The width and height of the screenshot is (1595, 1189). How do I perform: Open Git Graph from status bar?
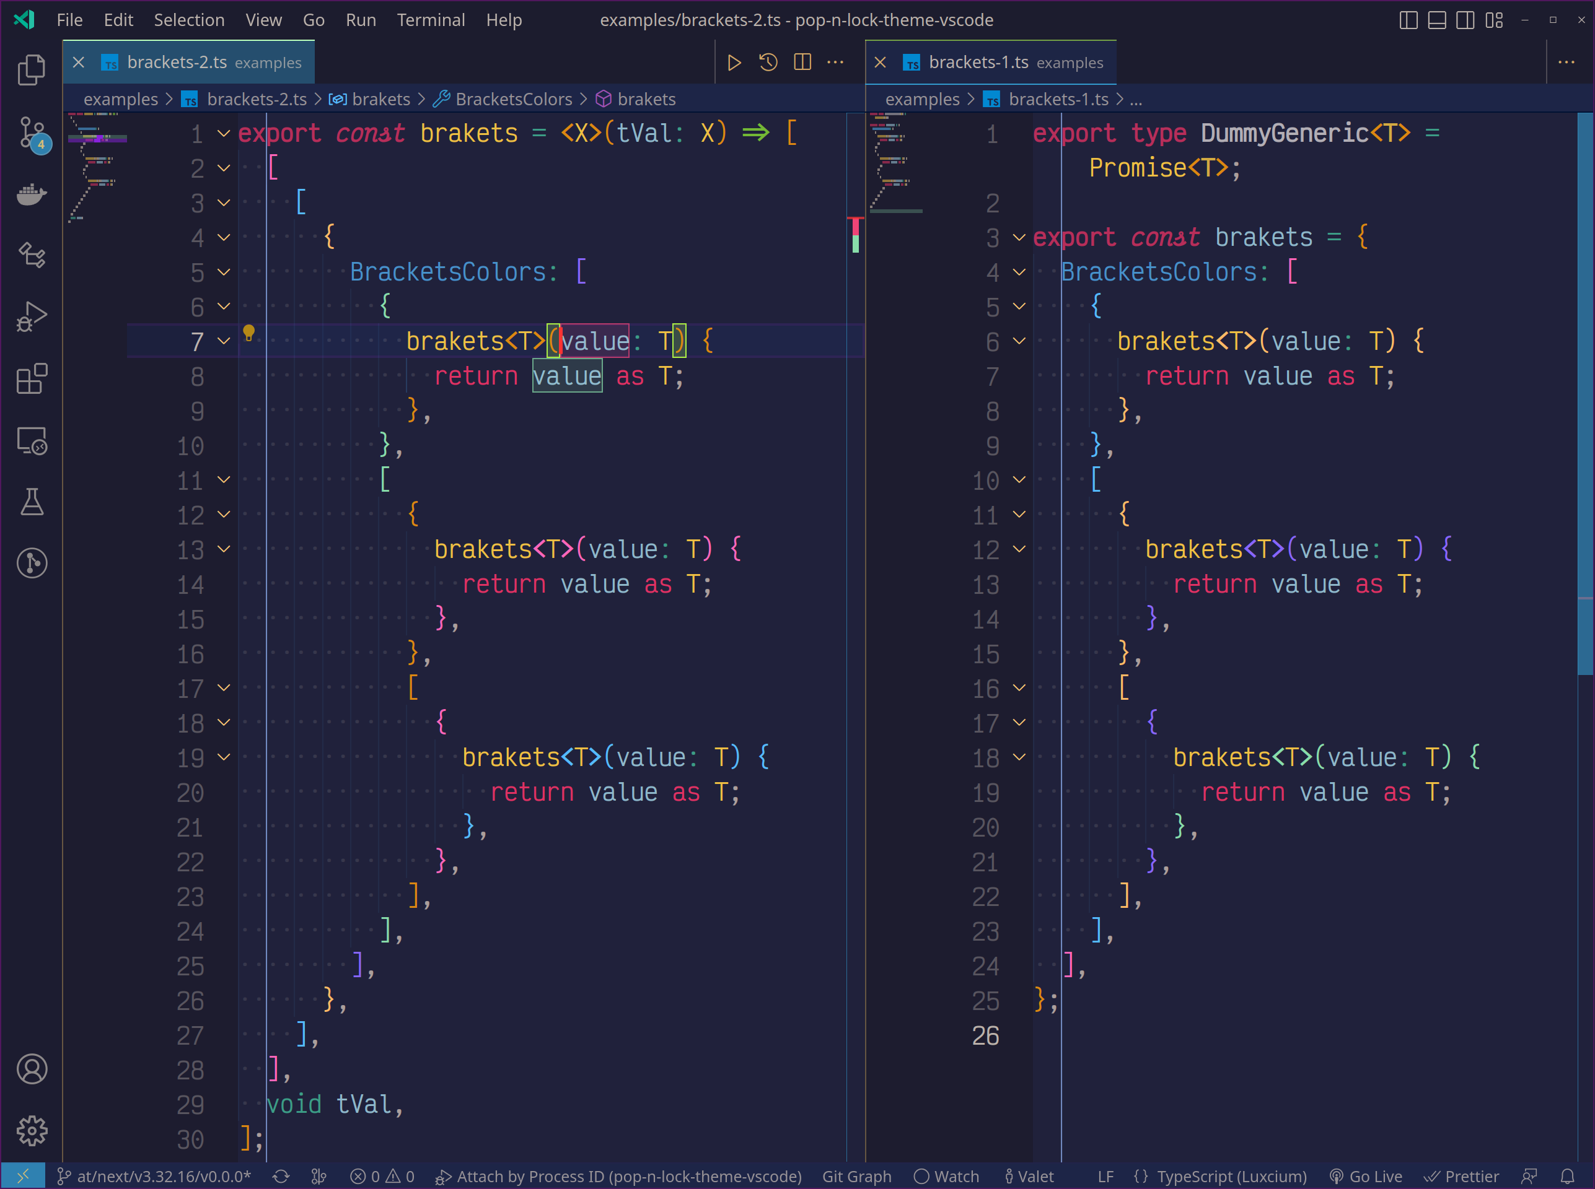tap(856, 1176)
